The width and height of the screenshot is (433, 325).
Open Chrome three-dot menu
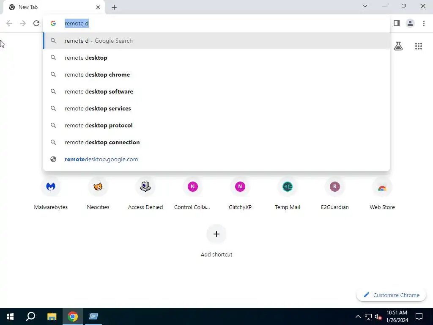pos(424,23)
